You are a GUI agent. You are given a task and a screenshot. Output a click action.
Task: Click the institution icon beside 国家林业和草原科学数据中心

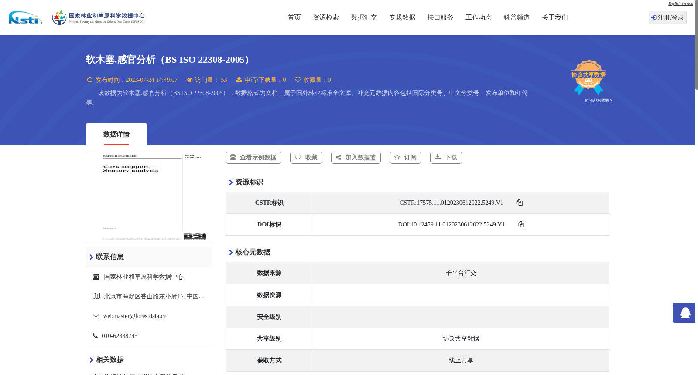pos(96,277)
